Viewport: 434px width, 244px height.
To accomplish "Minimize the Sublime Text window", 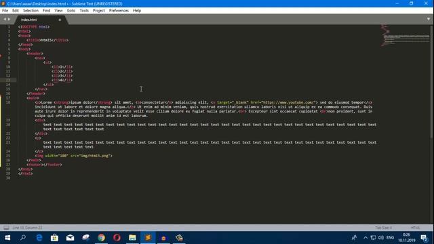I will coord(397,3).
